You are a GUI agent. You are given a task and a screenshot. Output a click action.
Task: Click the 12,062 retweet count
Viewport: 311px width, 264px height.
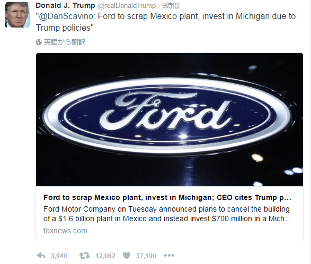[x=105, y=256]
